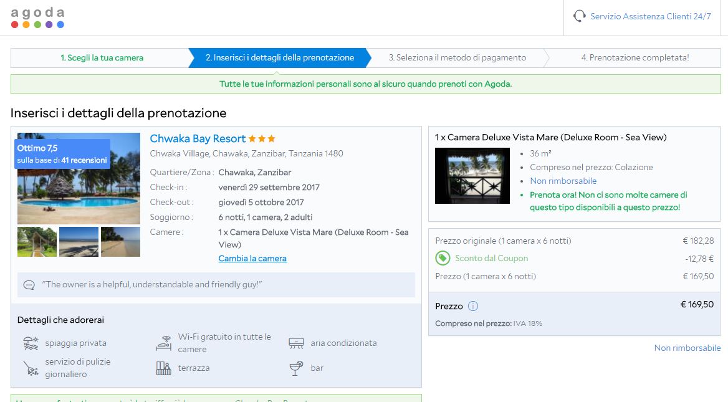
Task: Click the 'Compreso nel prezzo: IVA 18%' text
Action: (489, 323)
